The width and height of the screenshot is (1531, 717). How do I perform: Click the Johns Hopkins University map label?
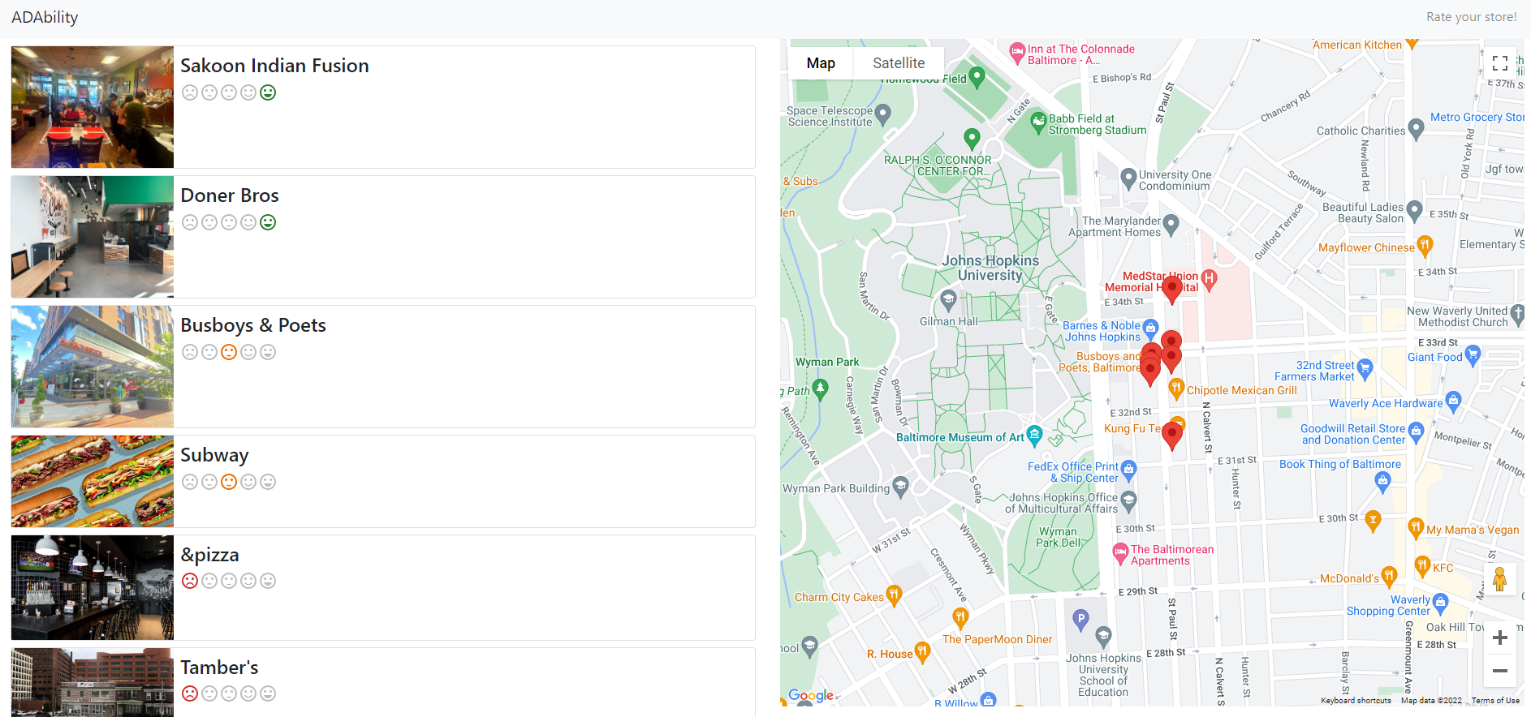coord(990,268)
